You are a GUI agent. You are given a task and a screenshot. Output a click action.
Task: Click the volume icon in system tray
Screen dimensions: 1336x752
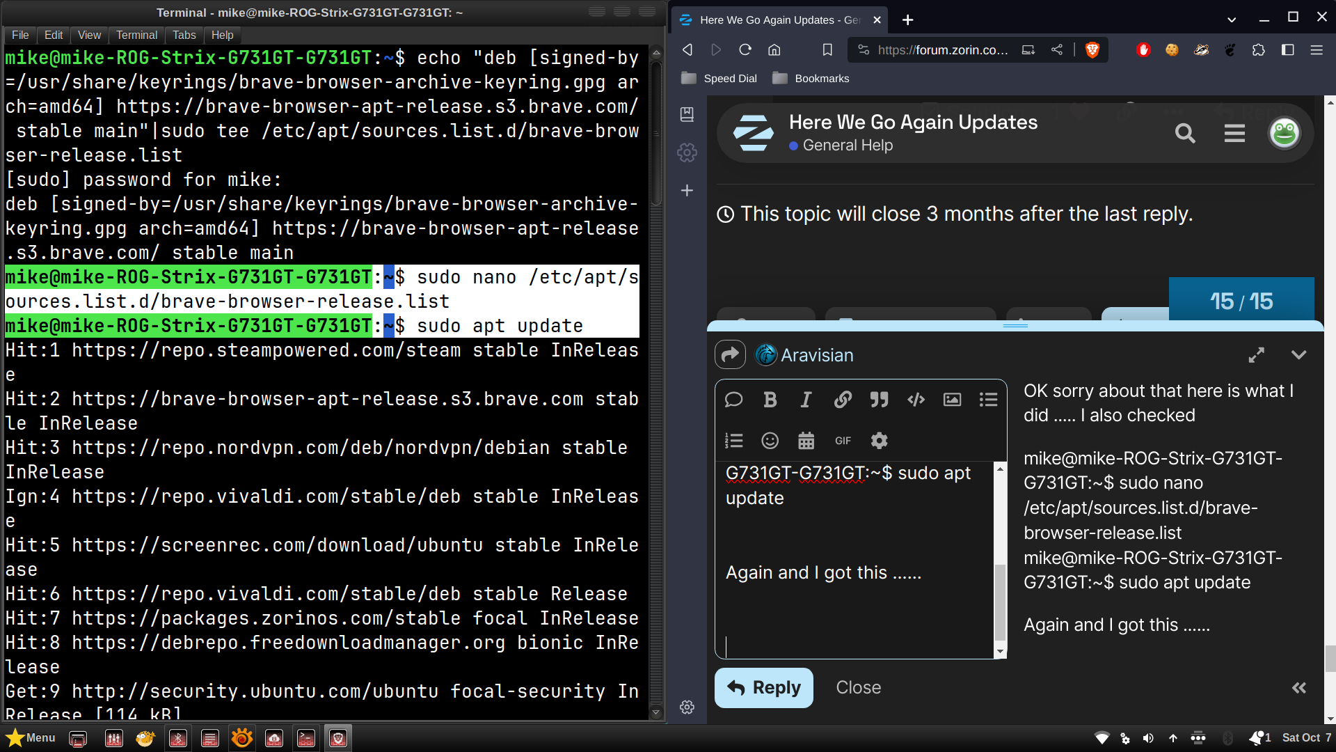click(1148, 738)
